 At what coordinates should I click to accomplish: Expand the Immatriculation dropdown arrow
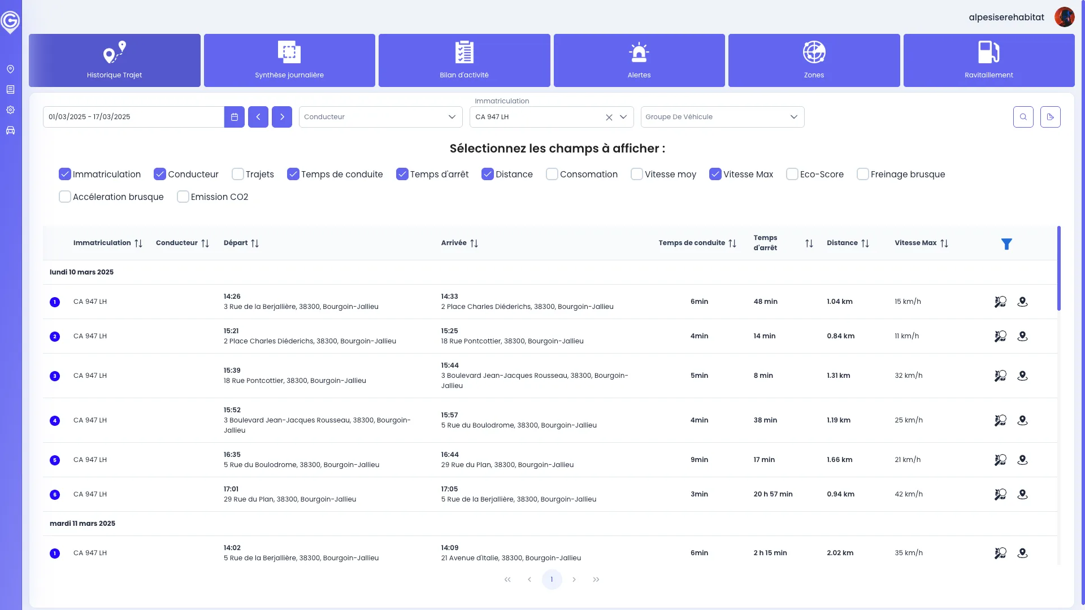(x=623, y=117)
